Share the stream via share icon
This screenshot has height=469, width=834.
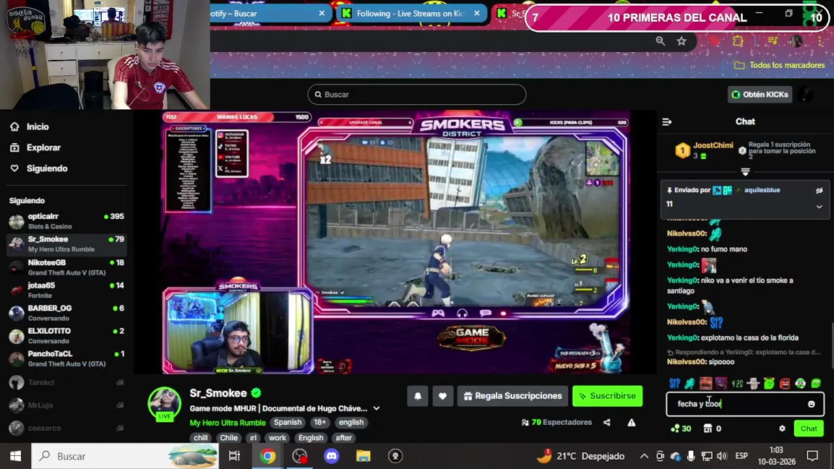607,422
